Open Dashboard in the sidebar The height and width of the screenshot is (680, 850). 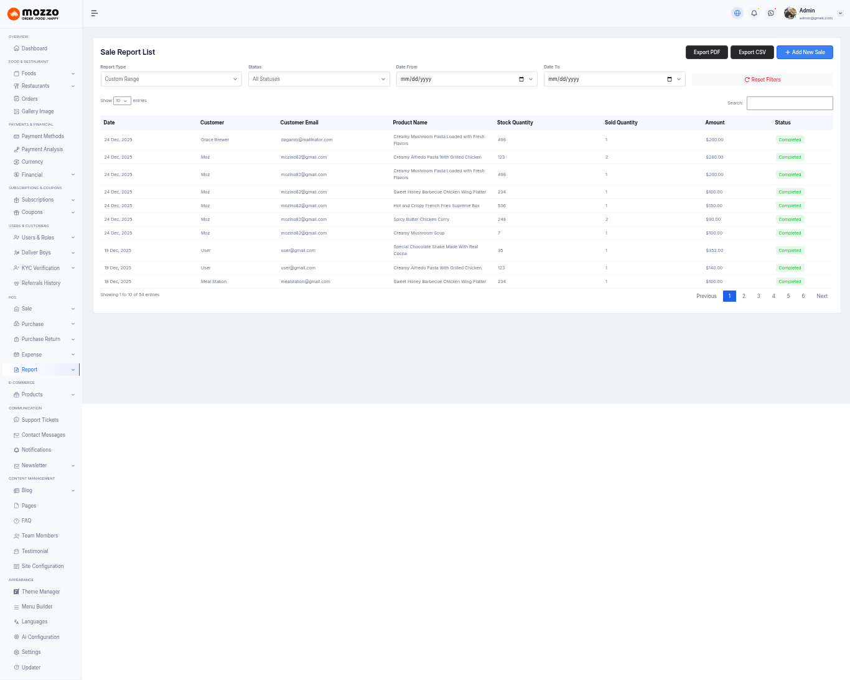click(34, 49)
